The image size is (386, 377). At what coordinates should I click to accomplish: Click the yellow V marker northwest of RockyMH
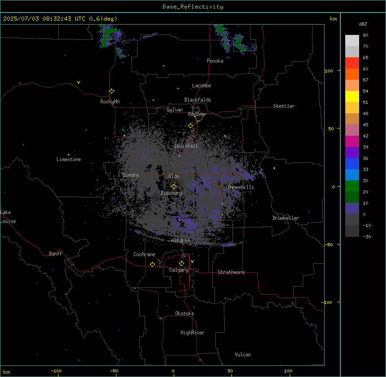pyautogui.click(x=78, y=82)
